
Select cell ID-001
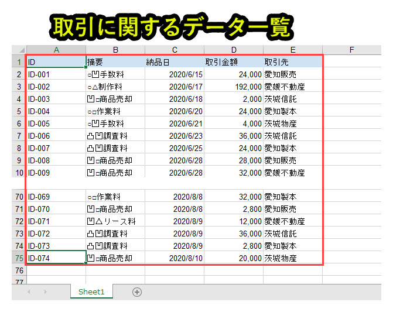[x=56, y=74]
